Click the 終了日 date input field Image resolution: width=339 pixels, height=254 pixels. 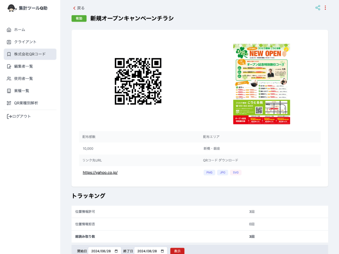(x=151, y=251)
